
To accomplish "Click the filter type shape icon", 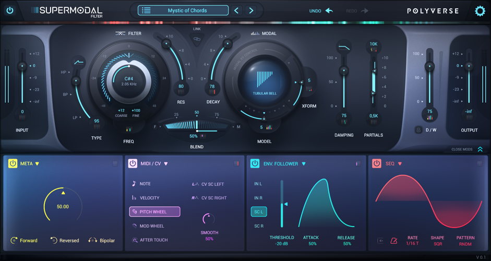I will pos(79,62).
